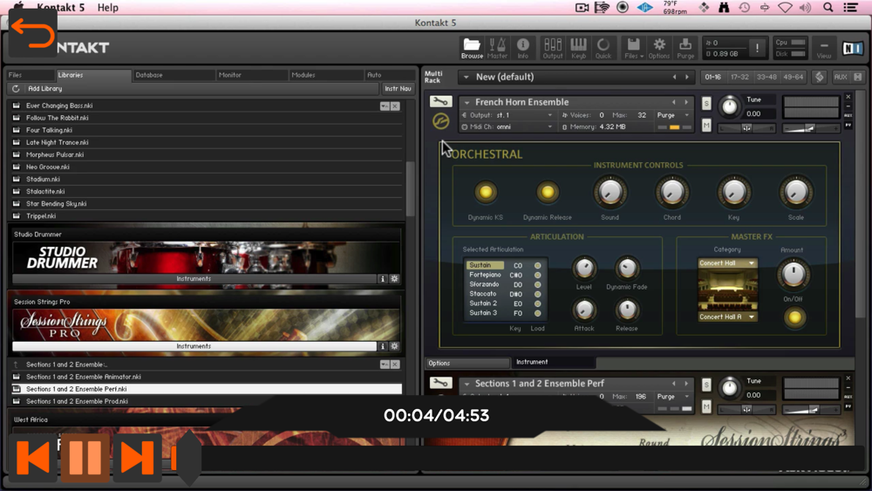872x491 pixels.
Task: Toggle load light for Staccato articulation
Action: [537, 294]
